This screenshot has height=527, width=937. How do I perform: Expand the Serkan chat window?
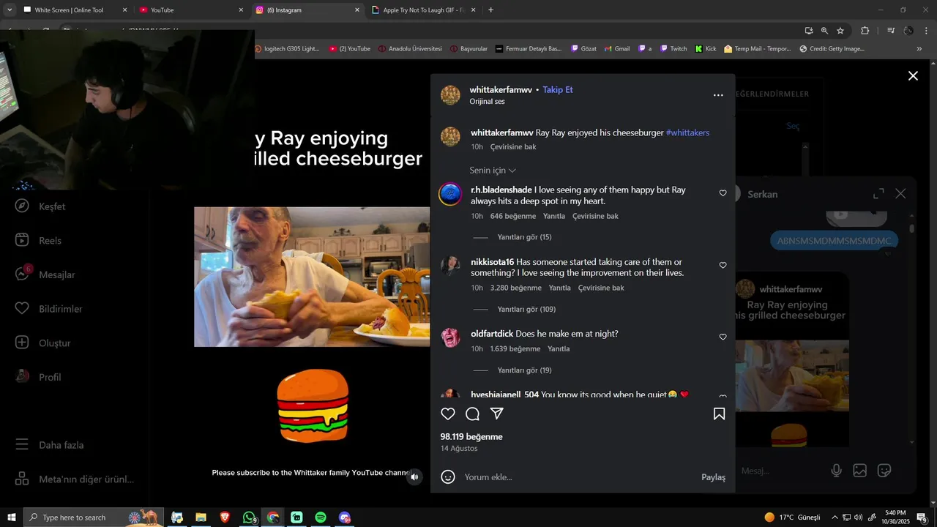(878, 194)
